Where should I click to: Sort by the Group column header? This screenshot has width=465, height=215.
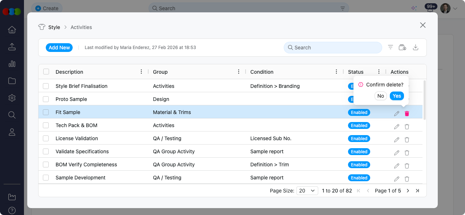[160, 72]
